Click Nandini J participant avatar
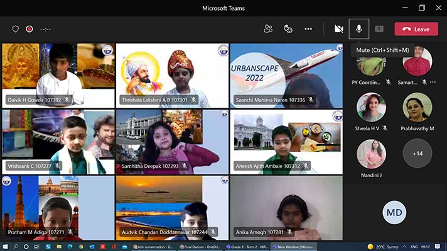The image size is (447, 251). (x=371, y=153)
